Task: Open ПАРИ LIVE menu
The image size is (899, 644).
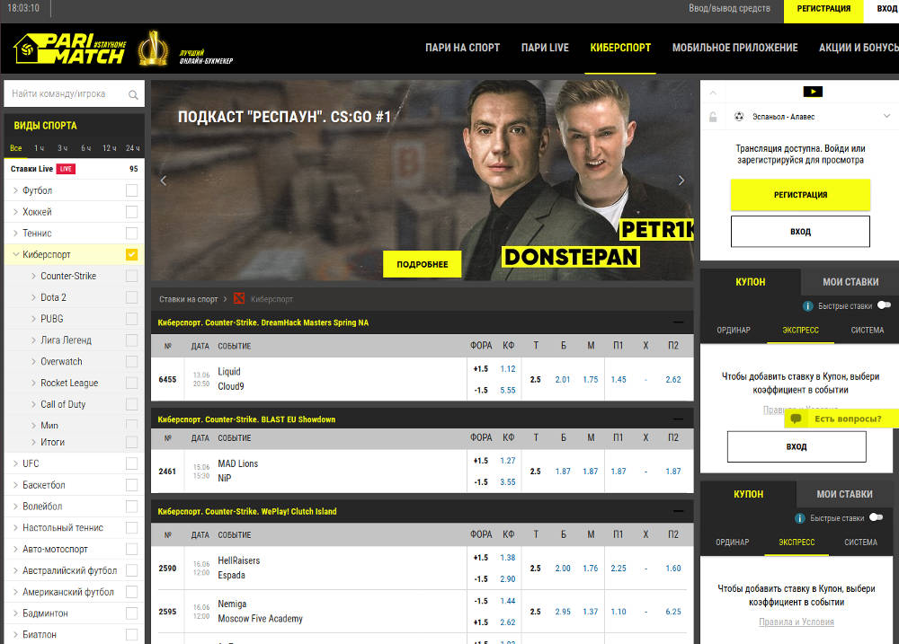Action: click(545, 49)
